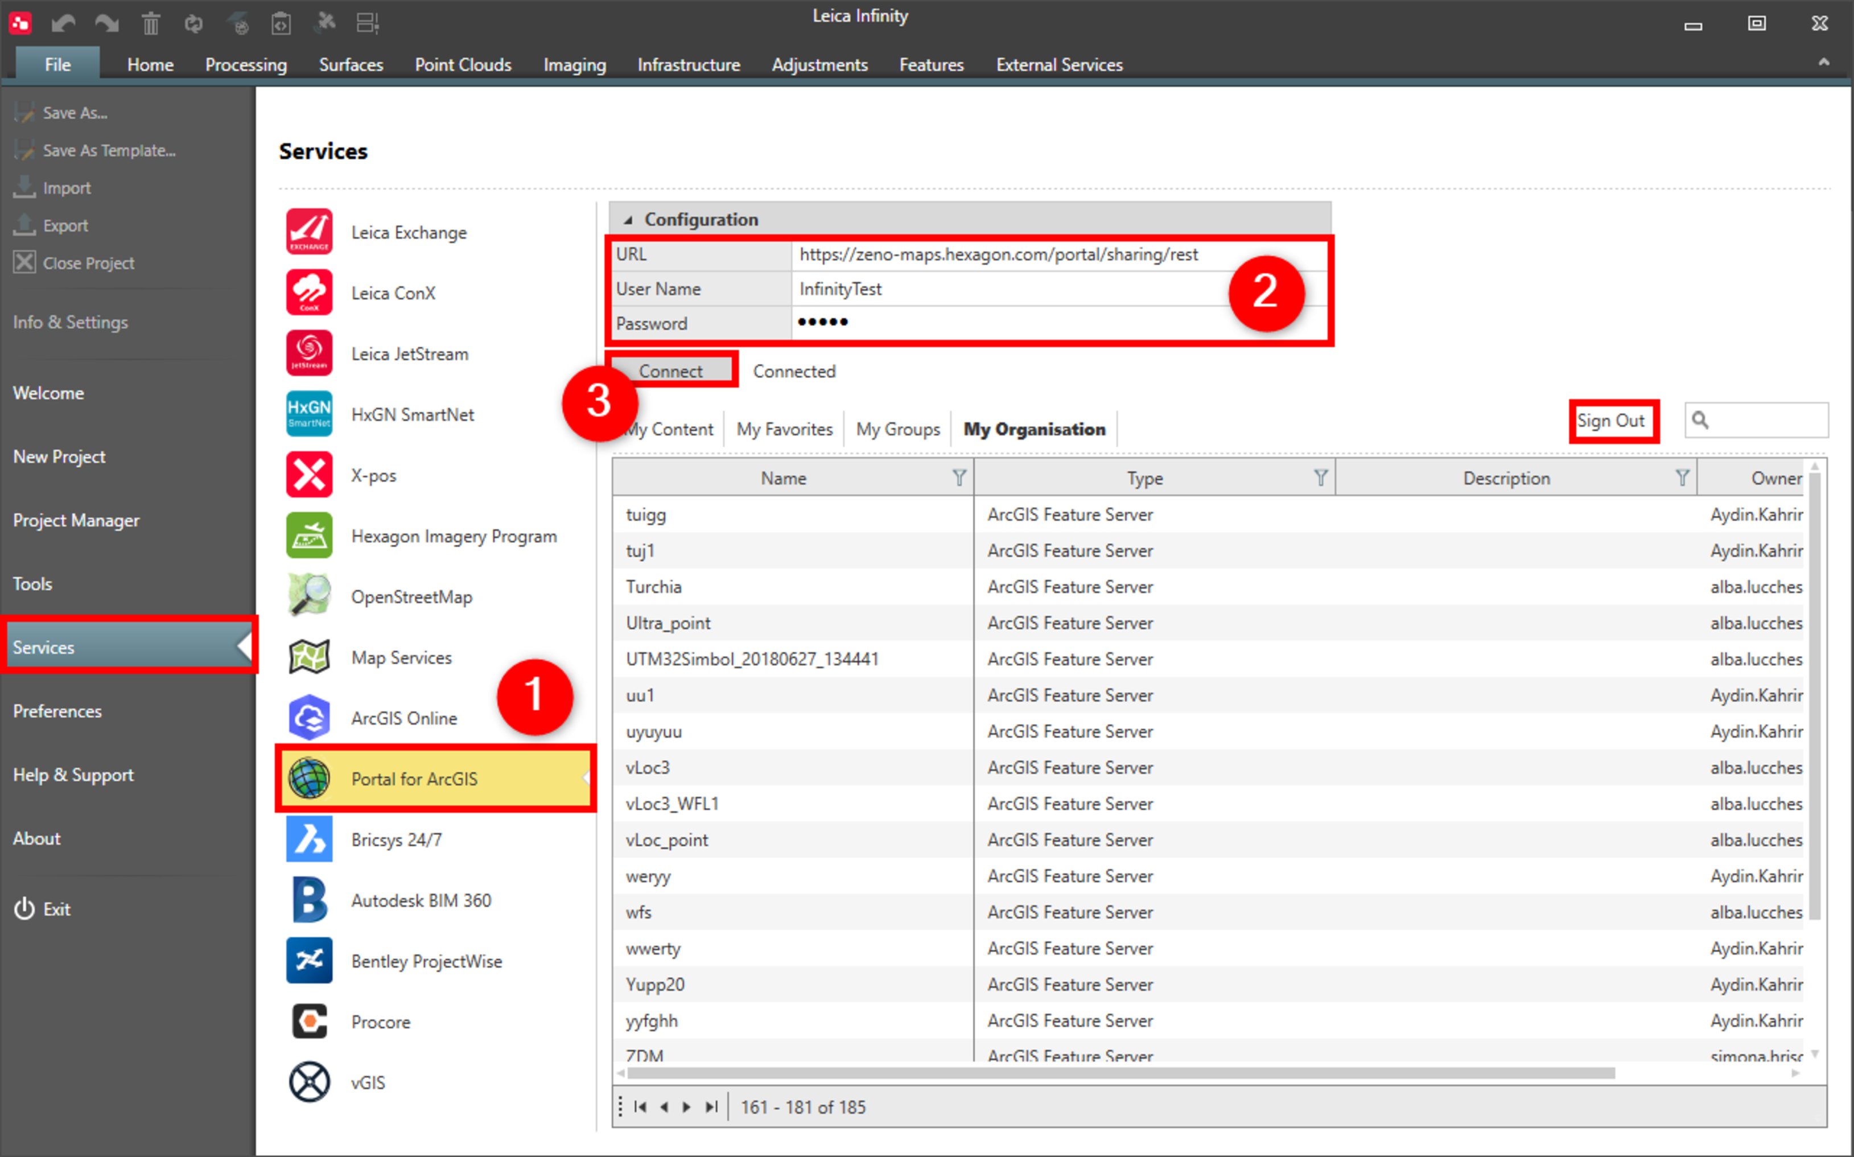
Task: Open the Welcome sidebar entry
Action: (x=48, y=393)
